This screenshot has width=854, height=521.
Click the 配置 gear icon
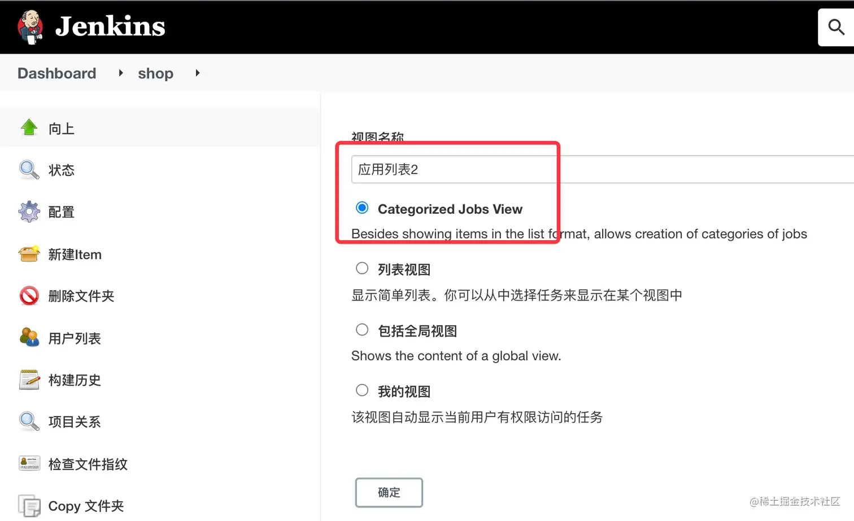(29, 212)
